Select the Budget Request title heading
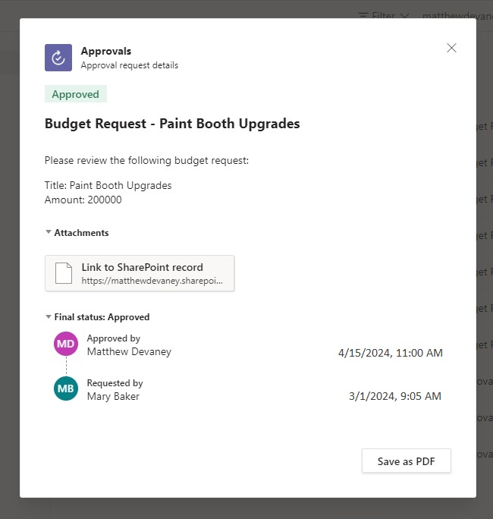 click(172, 124)
